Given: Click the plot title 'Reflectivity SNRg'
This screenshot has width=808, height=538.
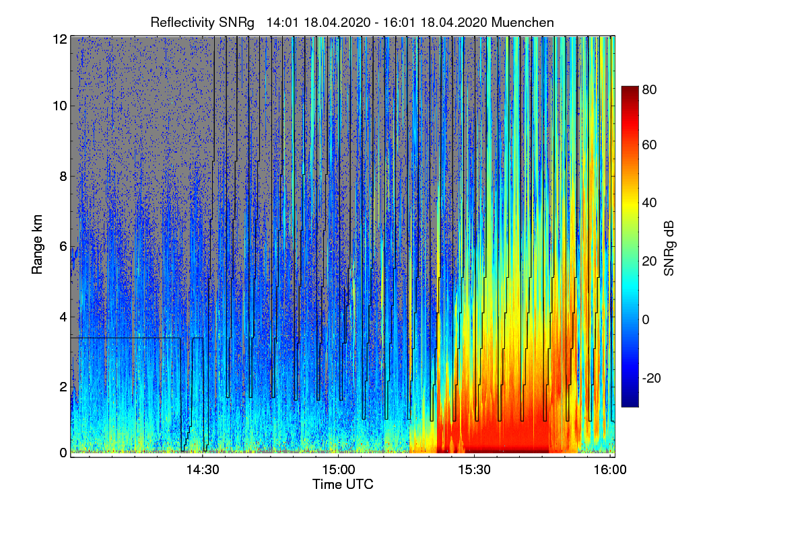Looking at the screenshot, I should click(x=203, y=22).
